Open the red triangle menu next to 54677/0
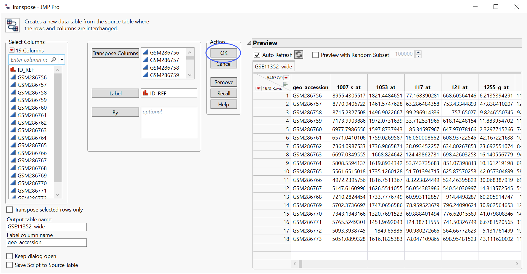This screenshot has height=274, width=527. point(286,78)
